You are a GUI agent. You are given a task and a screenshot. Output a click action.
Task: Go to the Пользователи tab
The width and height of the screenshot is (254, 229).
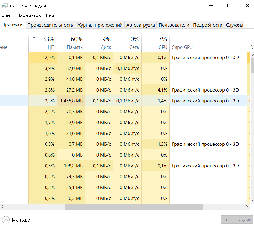tap(174, 25)
